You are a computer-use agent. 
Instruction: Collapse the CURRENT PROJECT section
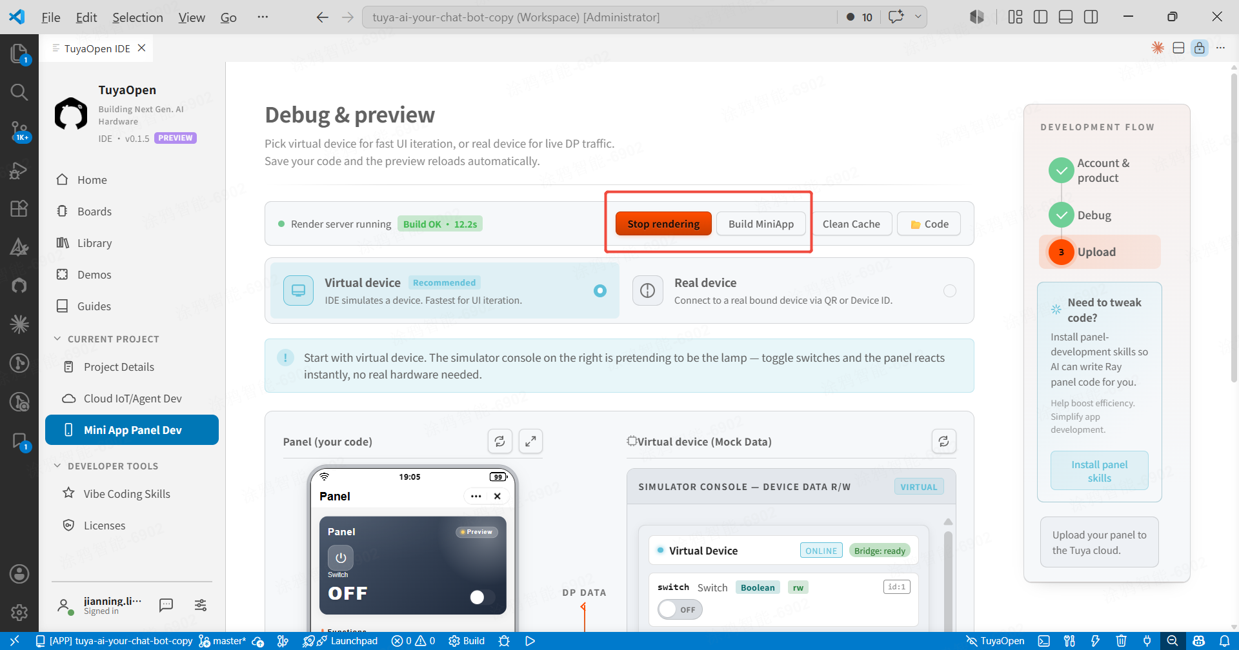pos(106,339)
